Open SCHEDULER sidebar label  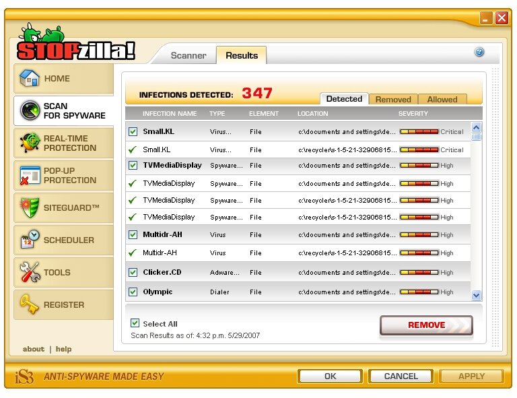69,240
